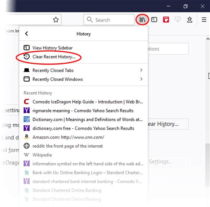Click the page scrollbar up arrow
210x207 pixels.
[208, 39]
